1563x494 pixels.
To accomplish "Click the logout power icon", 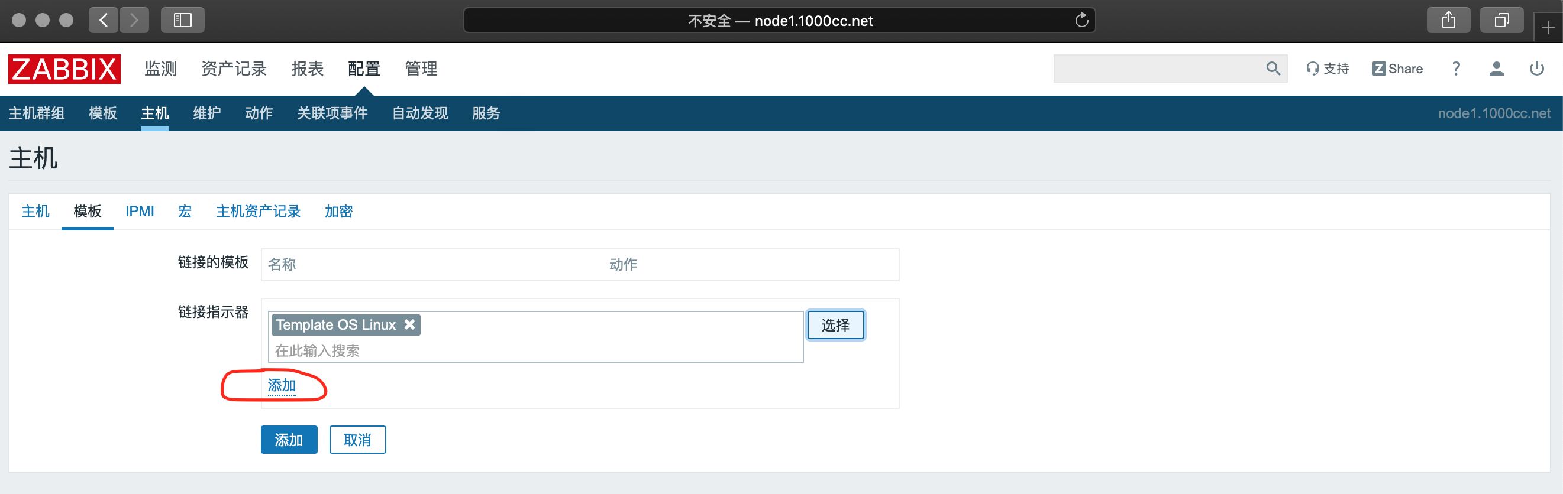I will (1536, 69).
